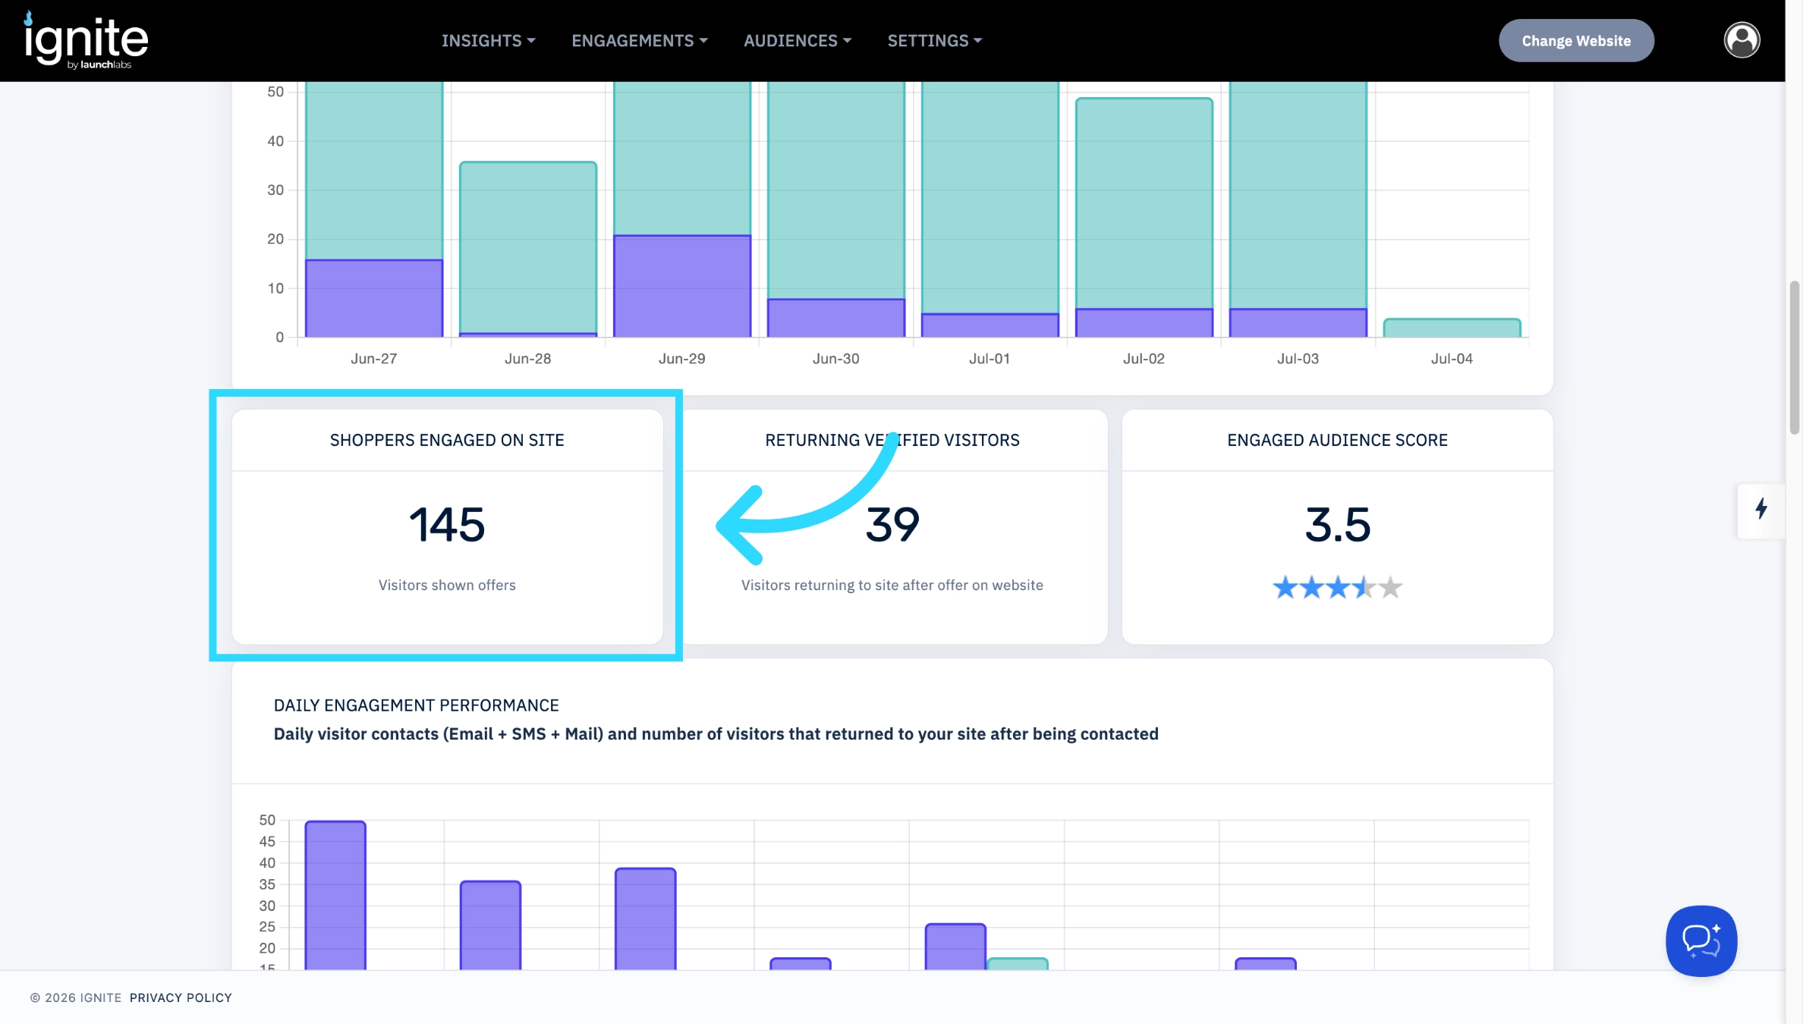Click the Engaged Audience Score value 3.5

tap(1337, 525)
